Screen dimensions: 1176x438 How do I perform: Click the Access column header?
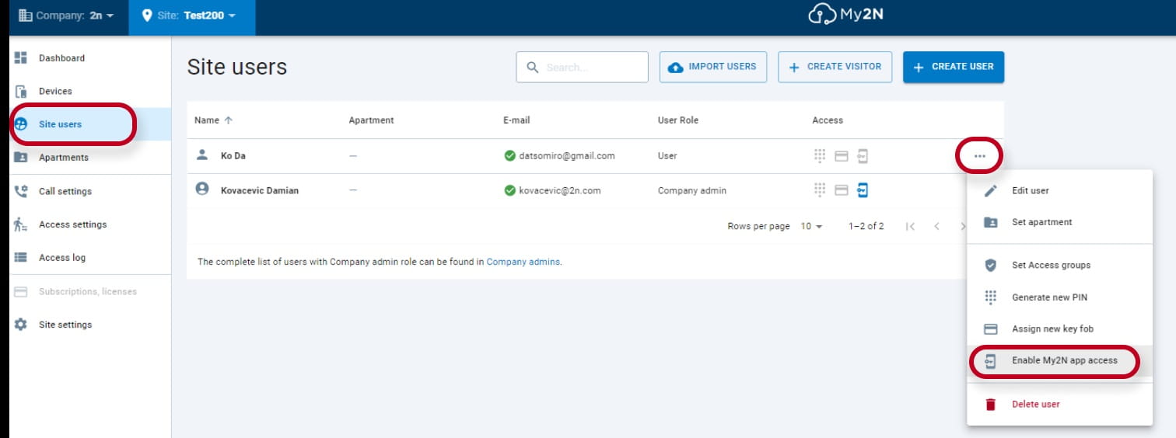[828, 120]
